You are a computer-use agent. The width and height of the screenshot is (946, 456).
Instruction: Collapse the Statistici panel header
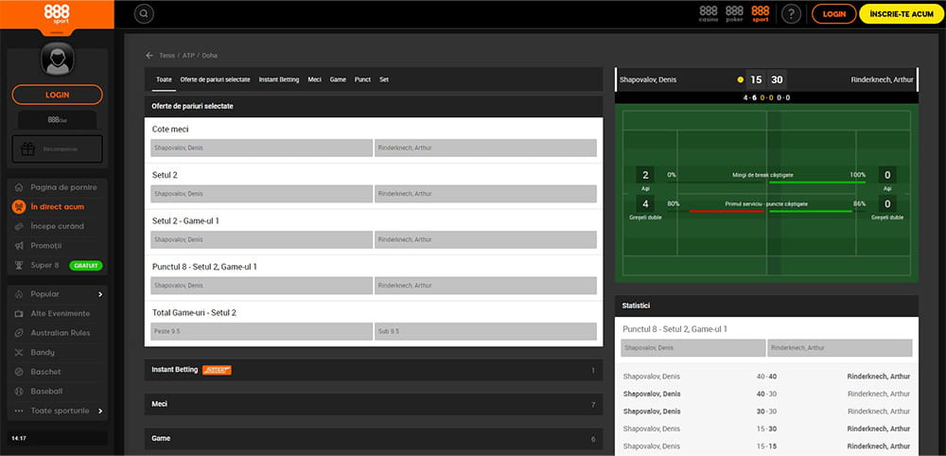coord(766,306)
